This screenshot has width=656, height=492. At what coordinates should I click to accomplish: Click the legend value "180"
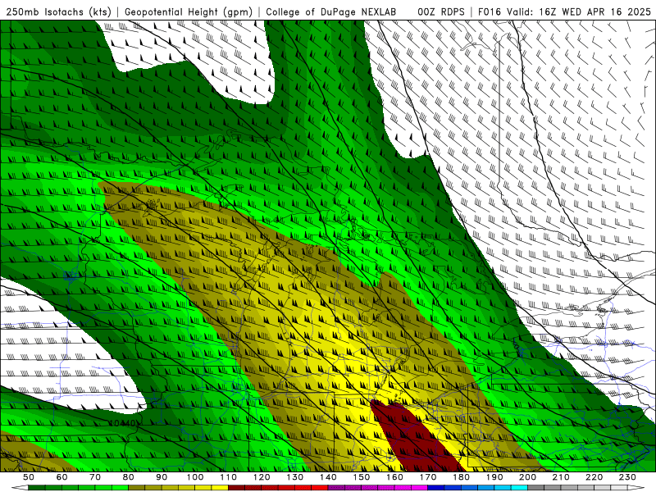pyautogui.click(x=462, y=477)
